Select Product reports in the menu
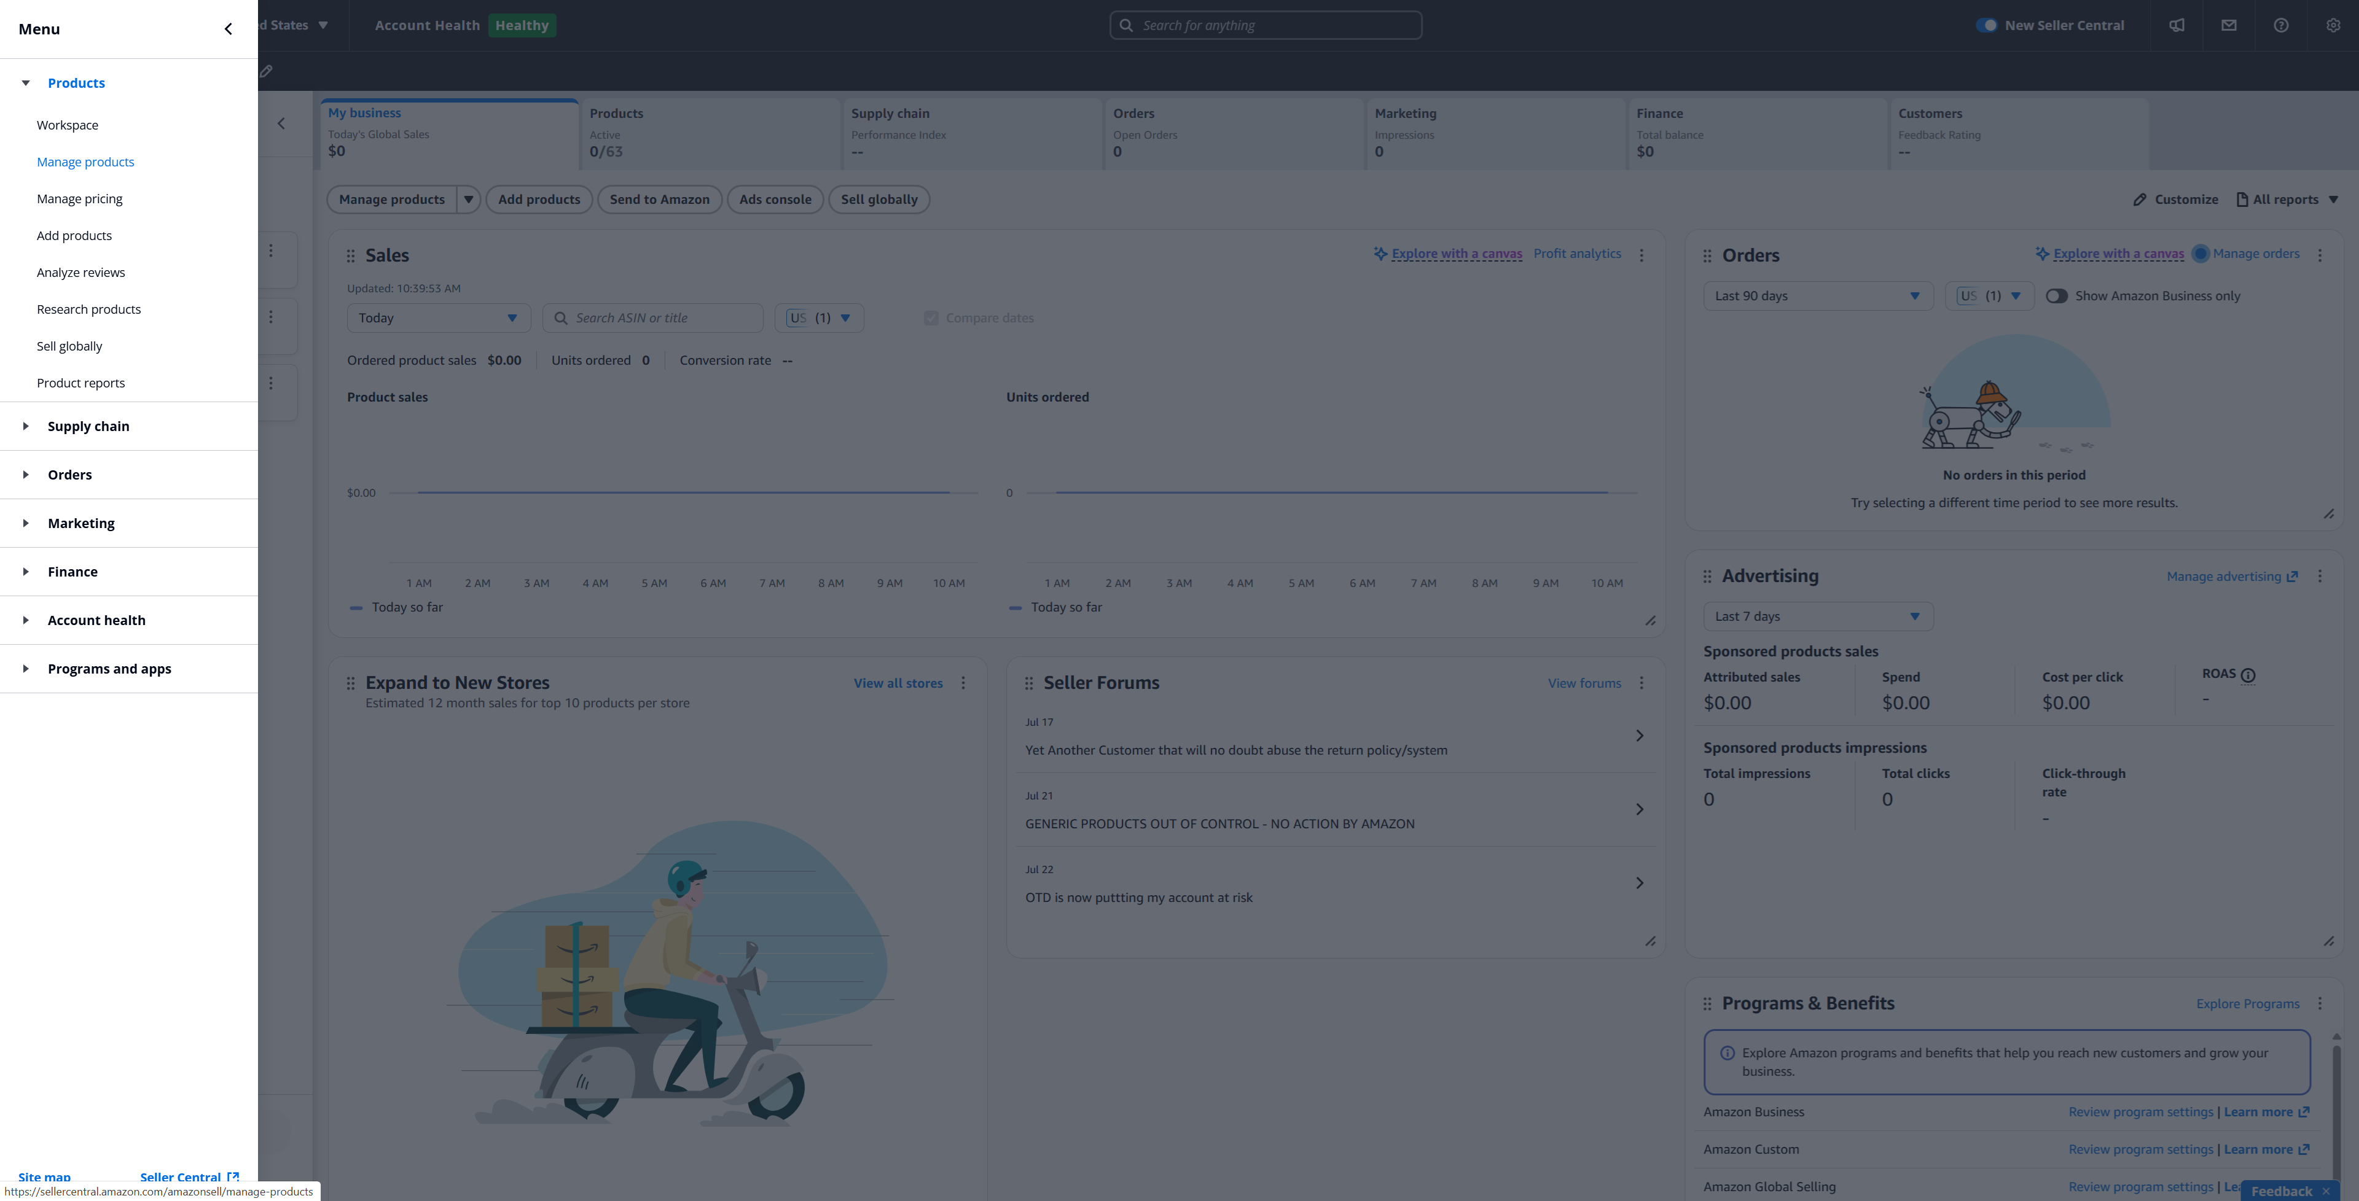The image size is (2359, 1201). click(80, 384)
